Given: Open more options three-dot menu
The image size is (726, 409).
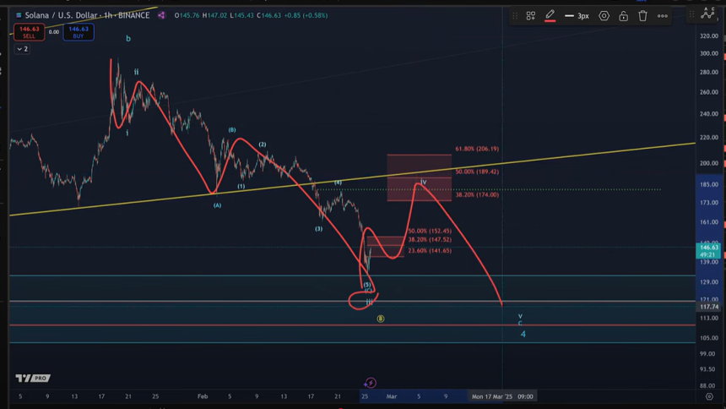Looking at the screenshot, I should (x=663, y=15).
